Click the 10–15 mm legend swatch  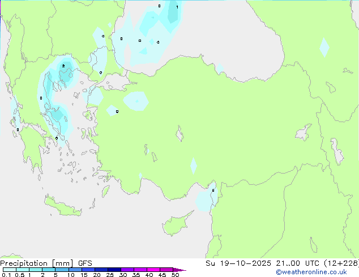pos(75,270)
